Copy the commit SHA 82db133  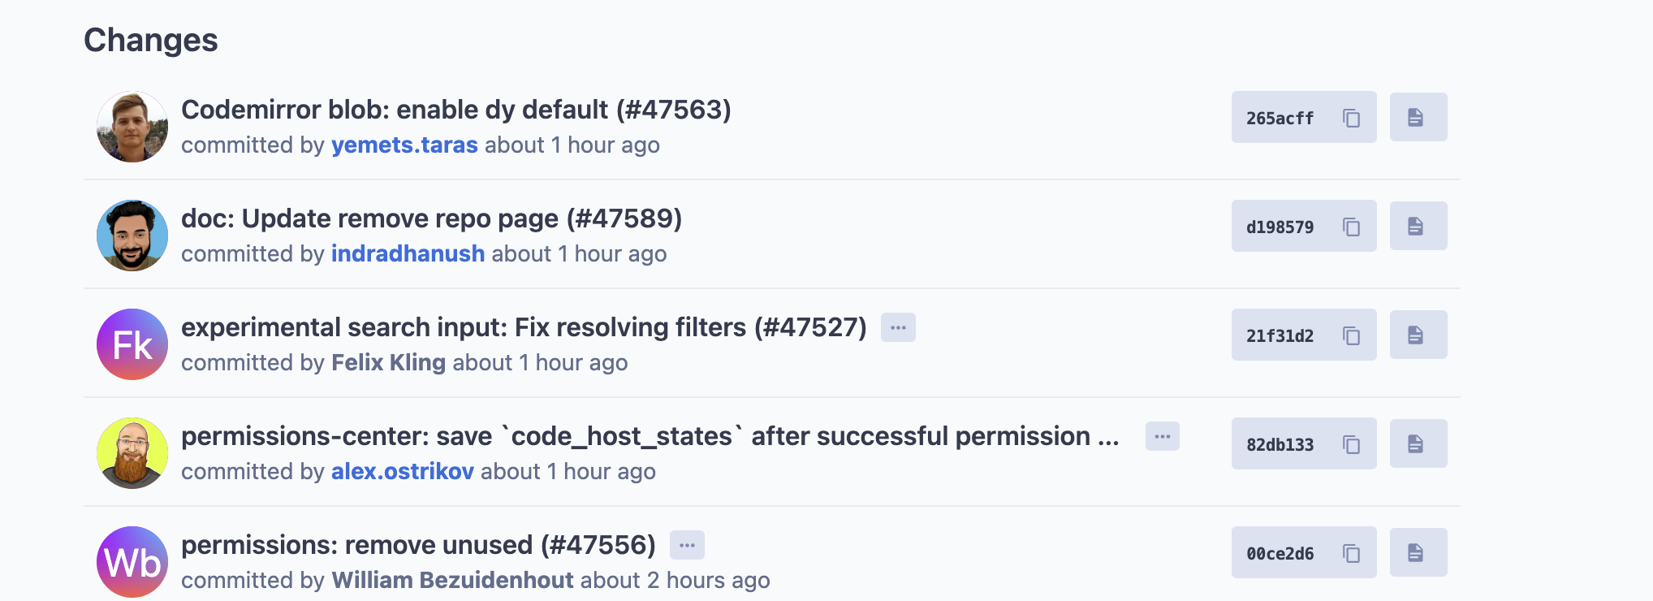pos(1351,443)
